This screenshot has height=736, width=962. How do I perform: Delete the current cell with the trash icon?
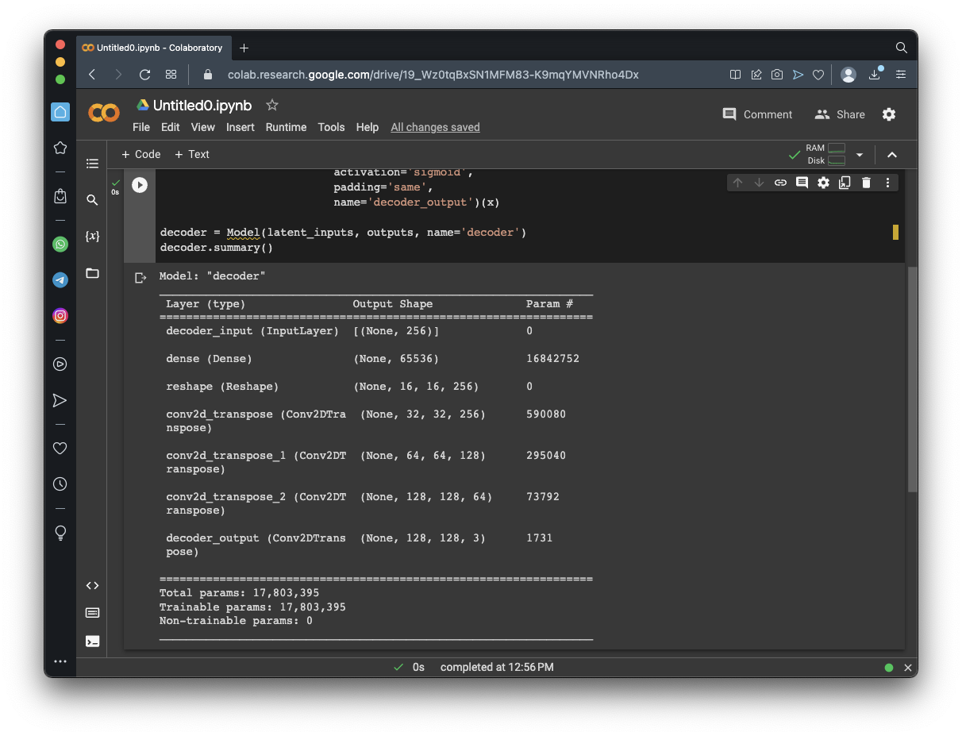(866, 183)
